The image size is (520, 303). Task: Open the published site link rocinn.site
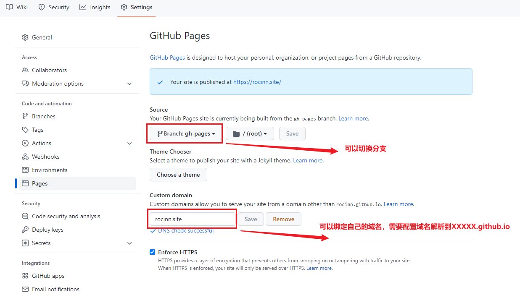click(257, 82)
